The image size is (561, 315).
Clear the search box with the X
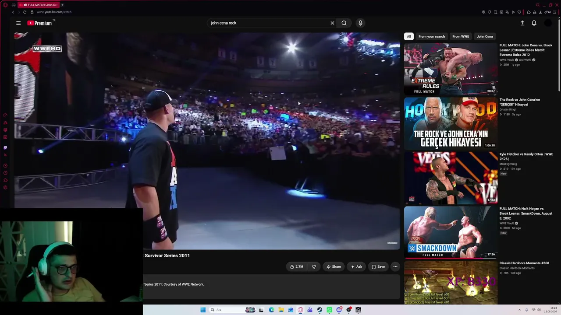332,23
